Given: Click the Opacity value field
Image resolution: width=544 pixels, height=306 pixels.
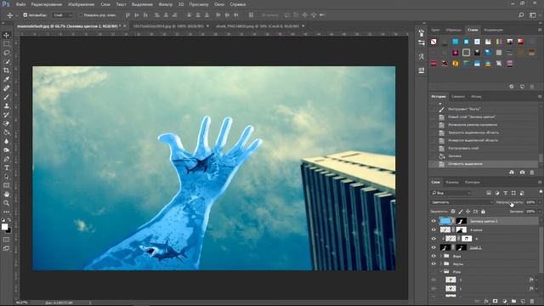Looking at the screenshot, I should click(x=530, y=202).
